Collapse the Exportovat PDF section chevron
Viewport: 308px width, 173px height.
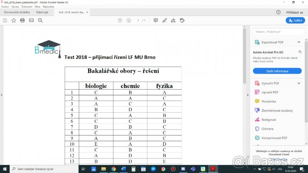(299, 42)
